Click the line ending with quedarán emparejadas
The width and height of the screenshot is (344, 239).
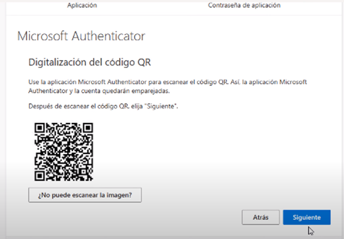point(99,91)
